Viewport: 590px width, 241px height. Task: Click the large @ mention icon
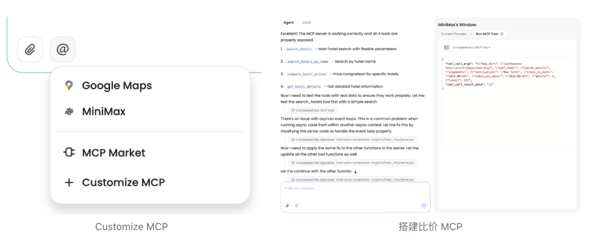(x=62, y=49)
